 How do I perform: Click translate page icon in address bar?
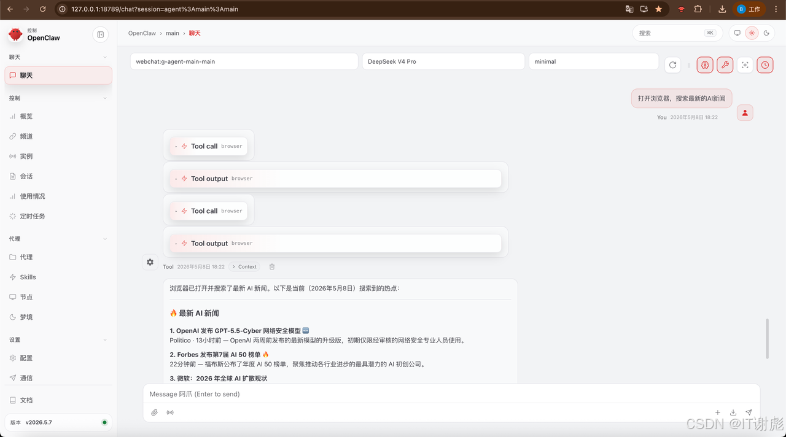point(629,9)
